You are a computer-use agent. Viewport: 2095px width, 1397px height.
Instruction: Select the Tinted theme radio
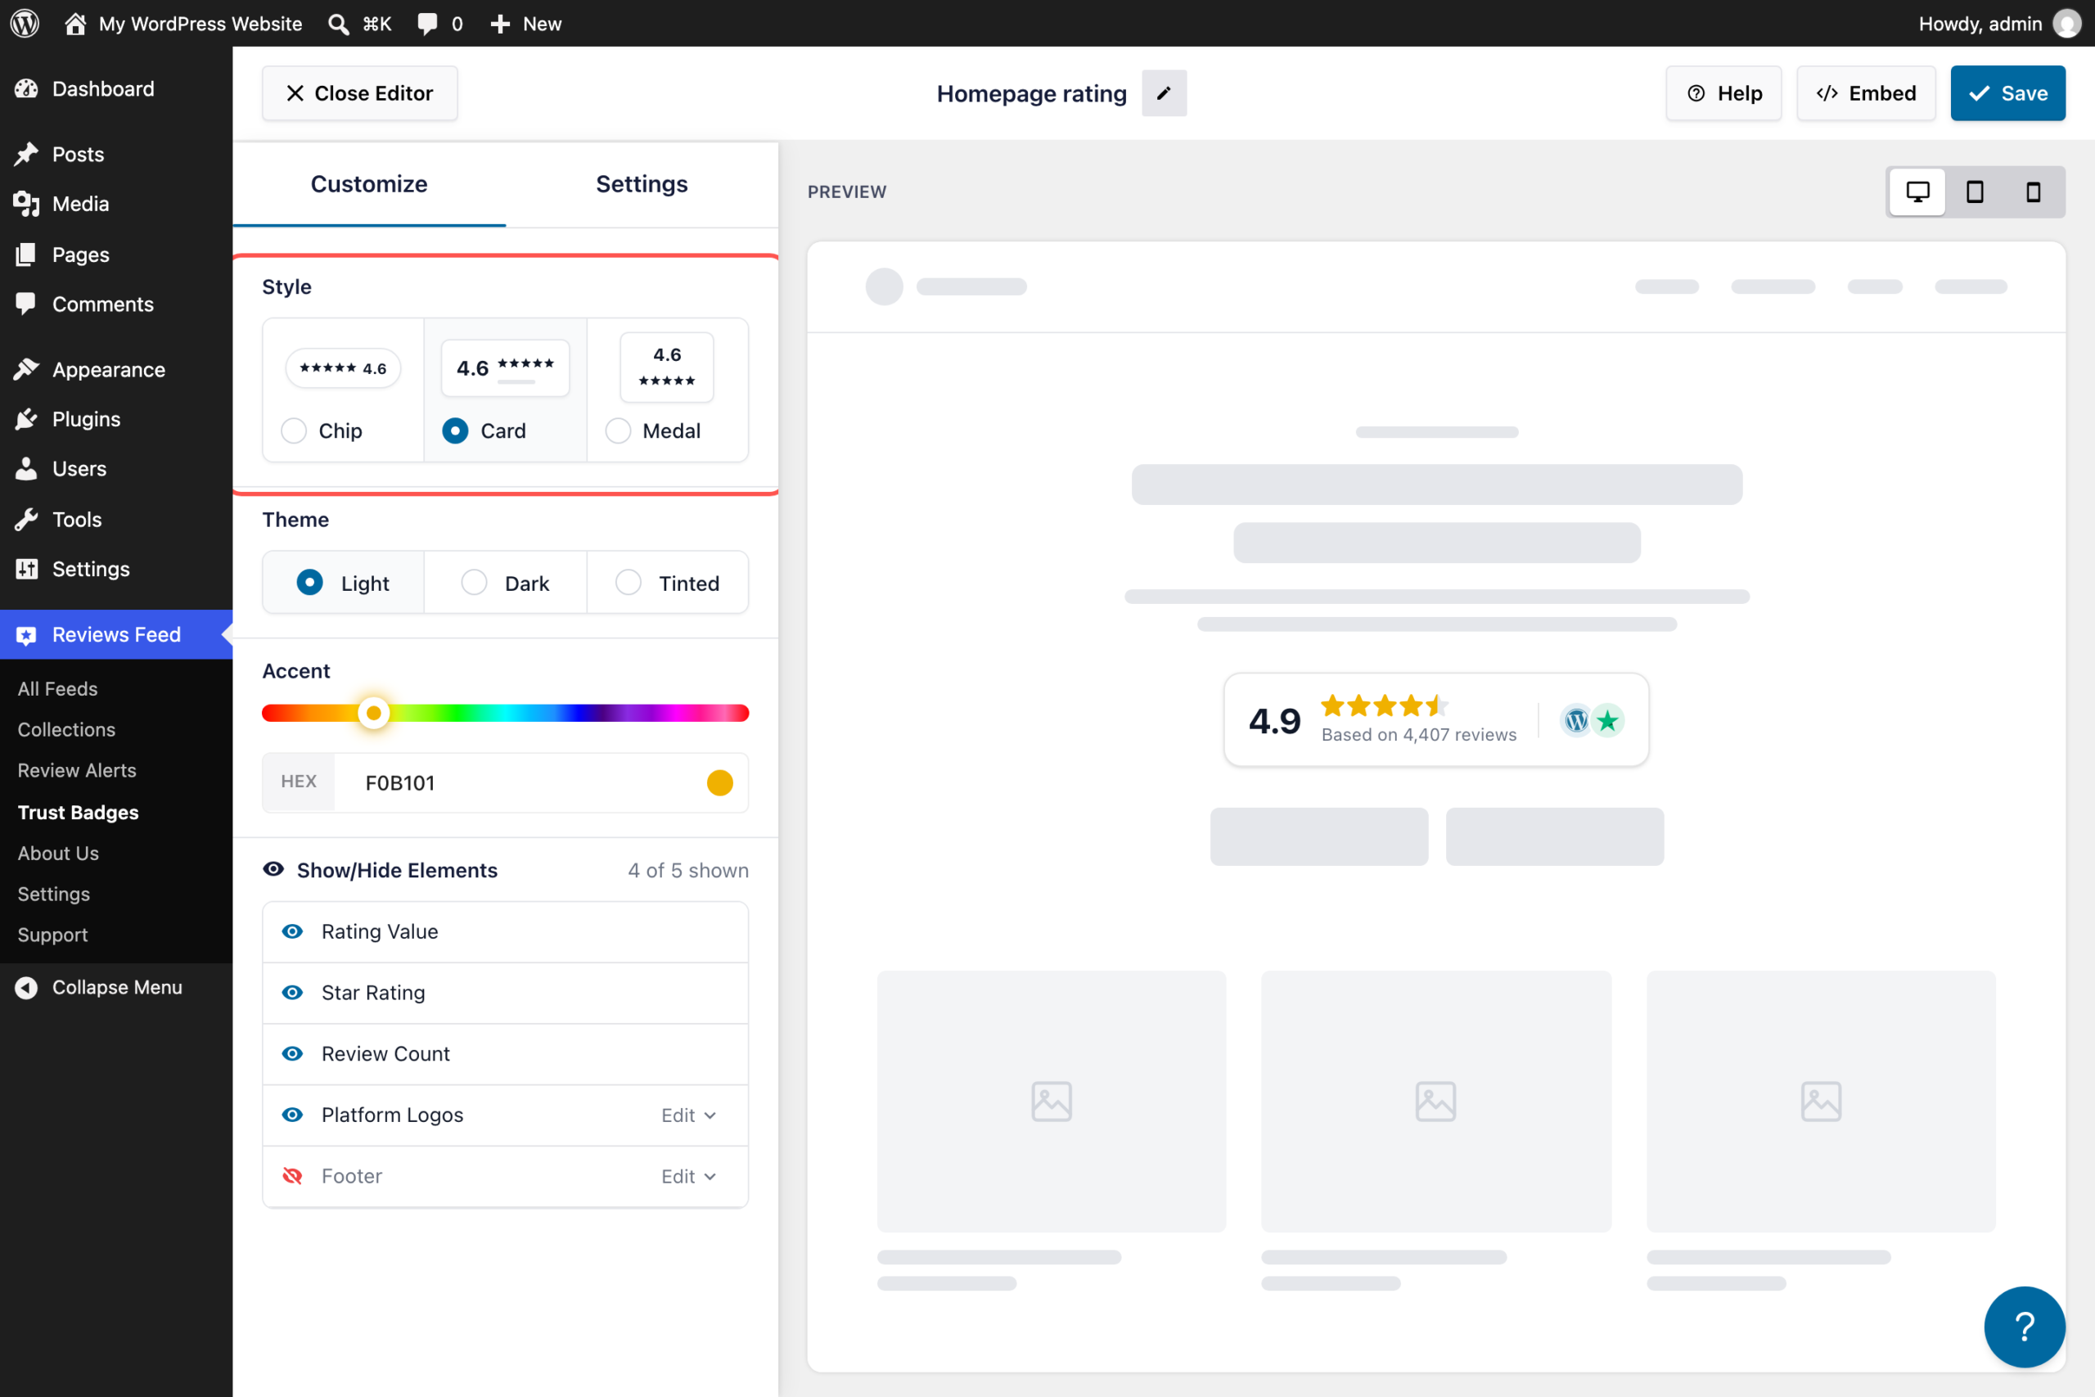click(x=628, y=583)
